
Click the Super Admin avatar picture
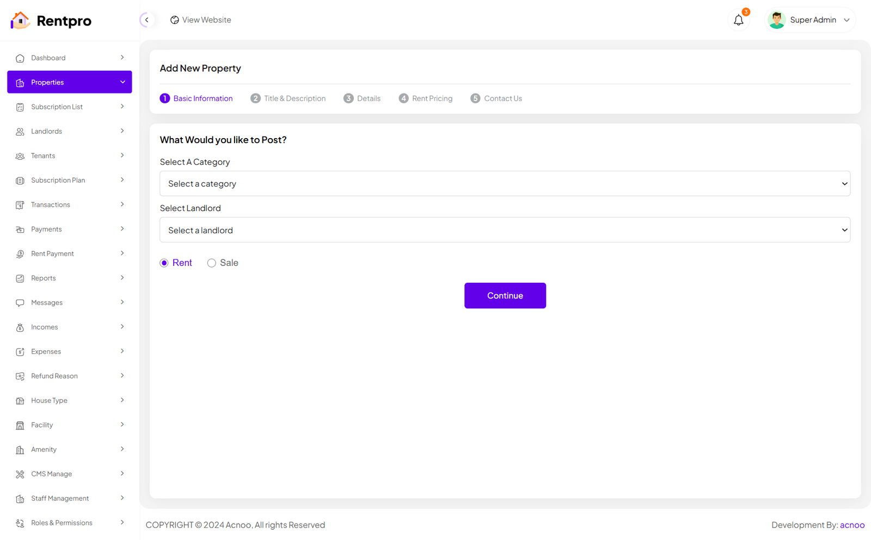(x=776, y=20)
